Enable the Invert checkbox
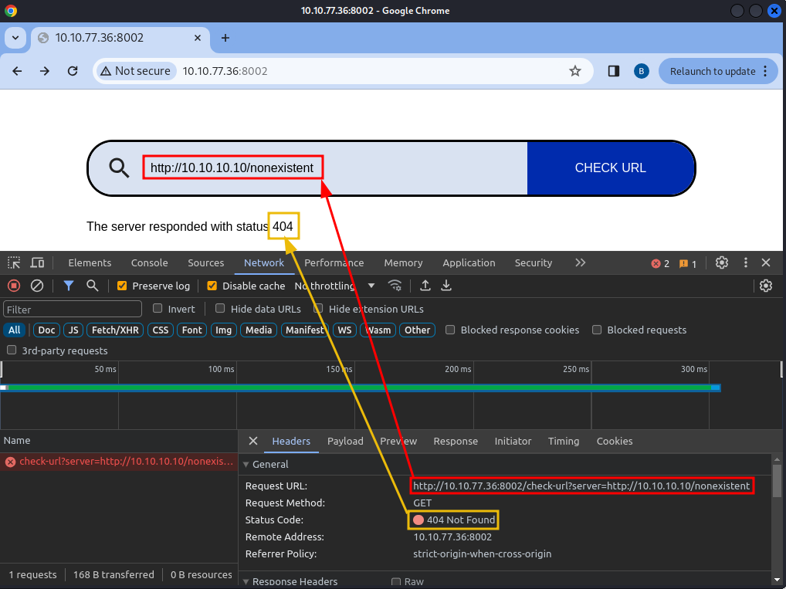This screenshot has height=589, width=786. click(x=158, y=308)
